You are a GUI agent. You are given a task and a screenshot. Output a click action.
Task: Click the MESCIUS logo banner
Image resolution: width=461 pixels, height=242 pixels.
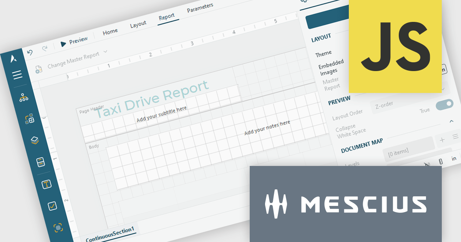pyautogui.click(x=346, y=204)
